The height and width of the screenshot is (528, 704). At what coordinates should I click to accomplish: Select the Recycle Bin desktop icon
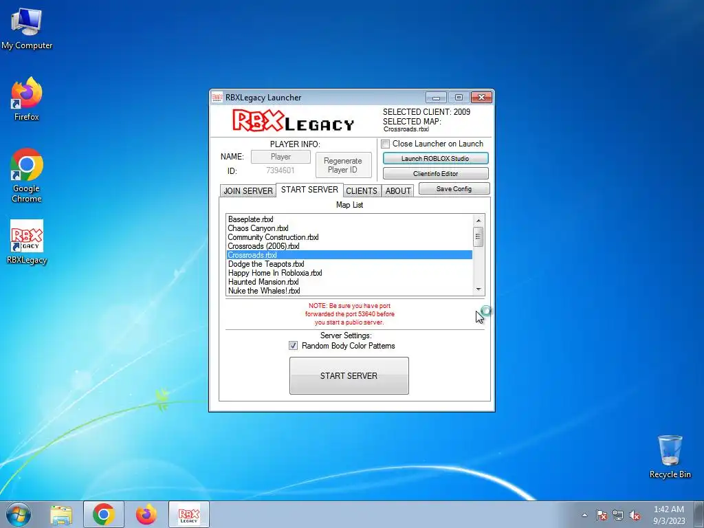tap(670, 456)
